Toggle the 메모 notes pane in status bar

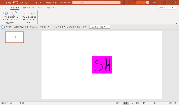(116, 103)
